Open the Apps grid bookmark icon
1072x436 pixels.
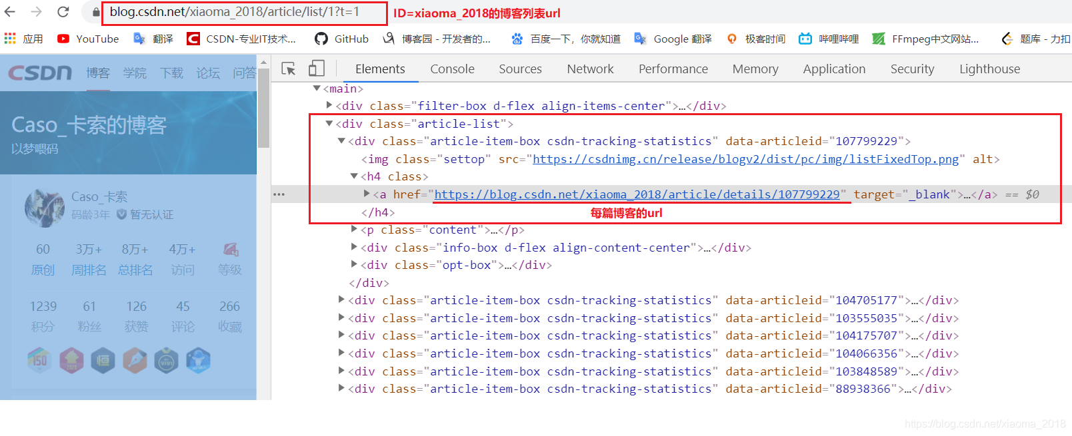[x=10, y=39]
